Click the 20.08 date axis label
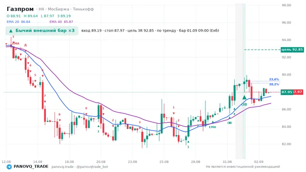The height and width of the screenshot is (172, 306). [x=101, y=162]
